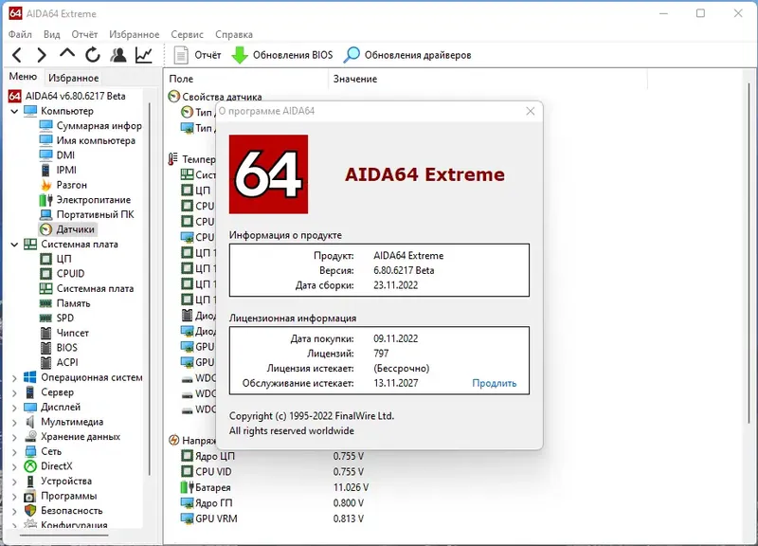Close the О программе AIDA64 dialog
758x546 pixels.
(531, 111)
